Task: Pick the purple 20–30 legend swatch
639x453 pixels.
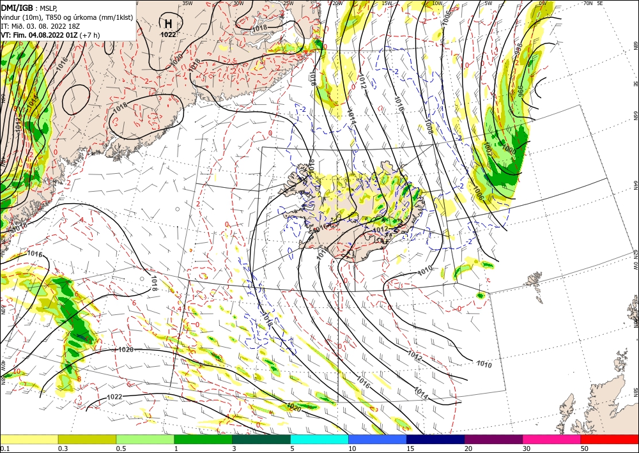Action: [493, 439]
